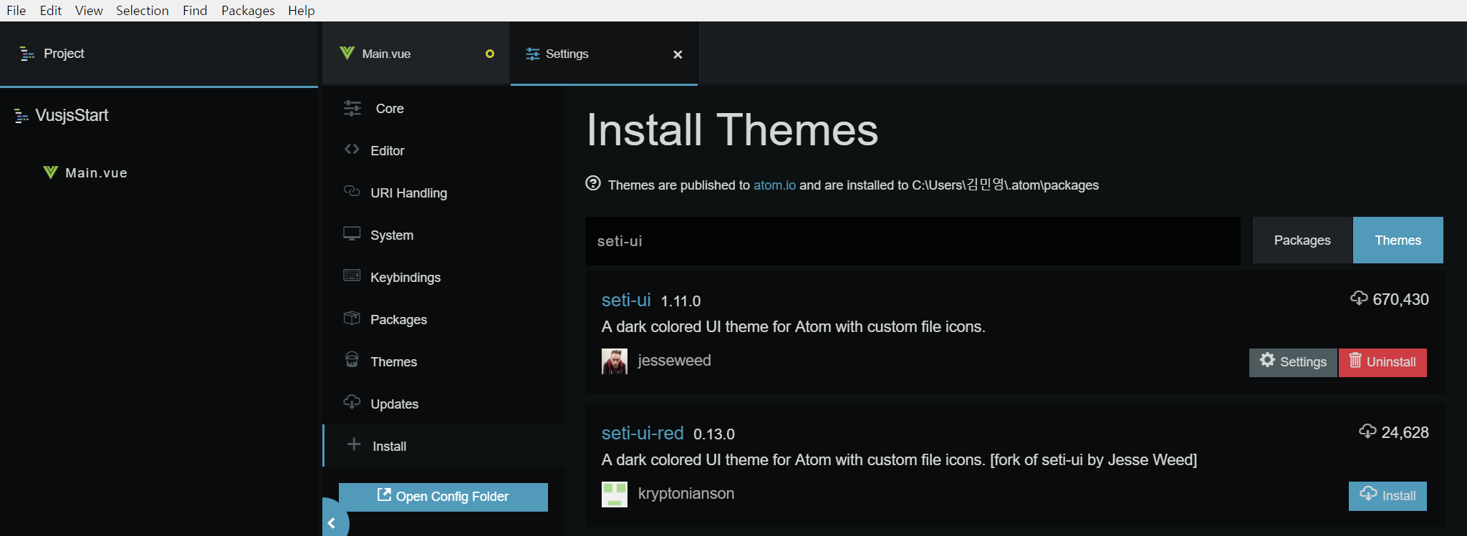Screen dimensions: 1467x536
Task: Select the Project panel tab
Action: [x=159, y=54]
